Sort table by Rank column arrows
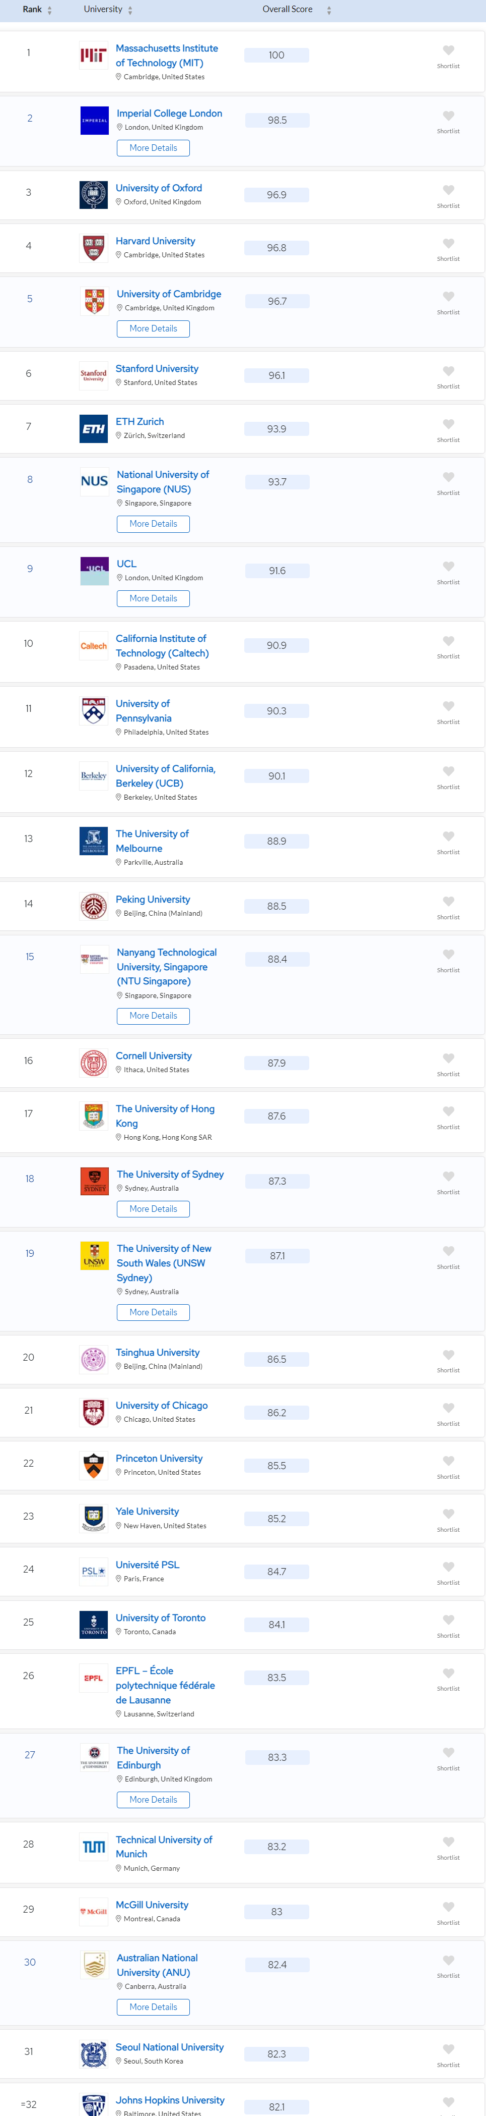The image size is (486, 2116). pos(50,11)
